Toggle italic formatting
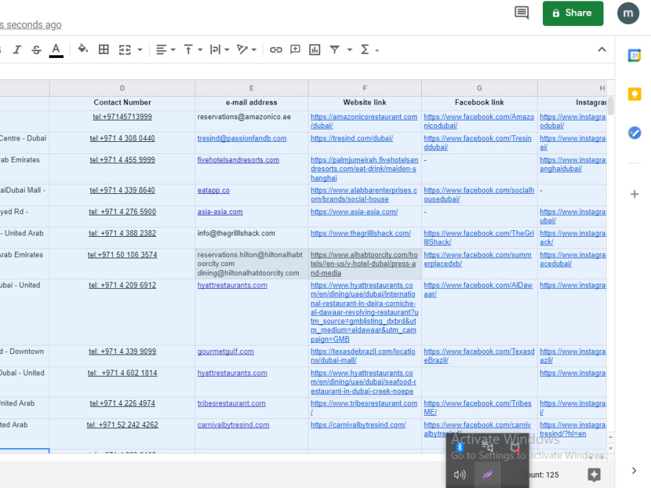651x488 pixels. (x=17, y=50)
